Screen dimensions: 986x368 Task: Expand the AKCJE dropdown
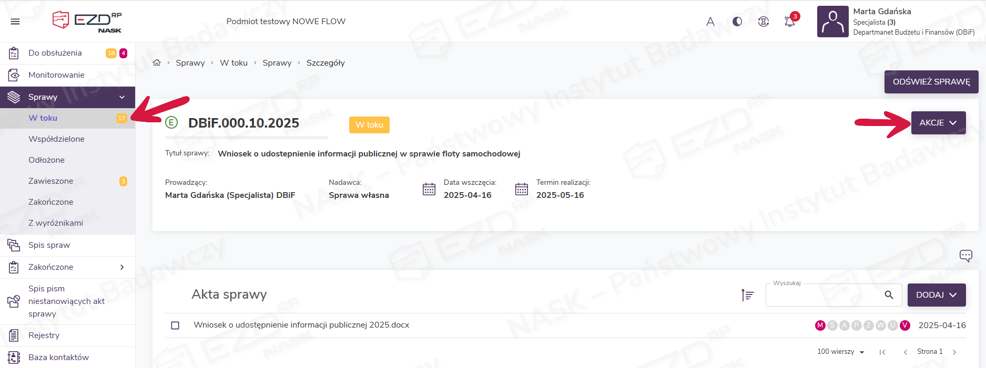[938, 123]
